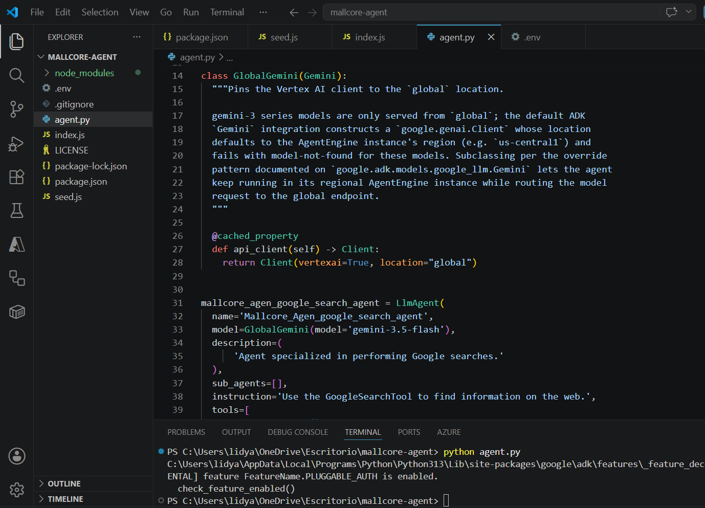This screenshot has width=705, height=508.
Task: Click the VS Code logo icon
Action: tap(12, 12)
